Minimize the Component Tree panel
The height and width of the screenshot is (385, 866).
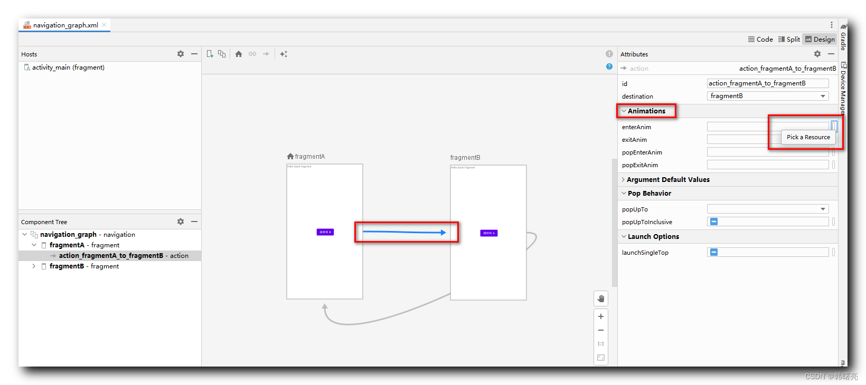[x=194, y=222]
